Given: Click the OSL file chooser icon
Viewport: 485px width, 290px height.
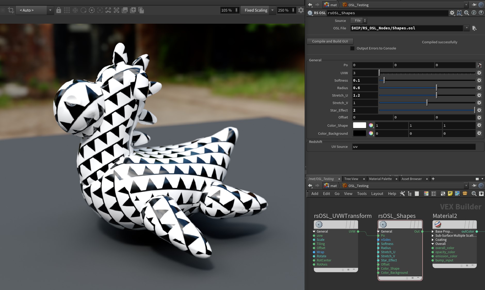Looking at the screenshot, I should (474, 28).
